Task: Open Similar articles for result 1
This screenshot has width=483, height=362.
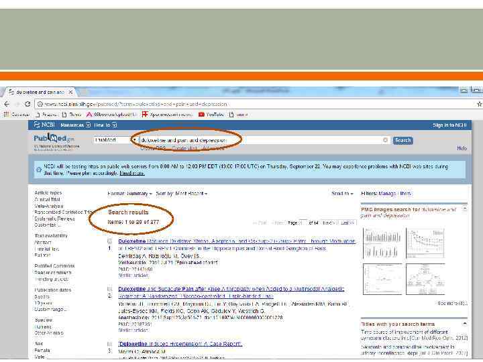Action: (x=133, y=276)
